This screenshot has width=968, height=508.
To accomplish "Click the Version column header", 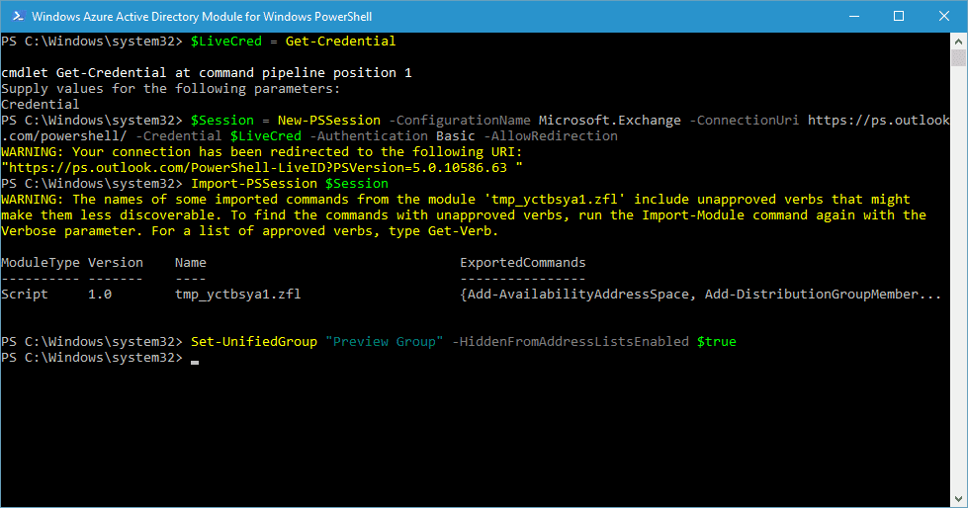I will pos(116,262).
